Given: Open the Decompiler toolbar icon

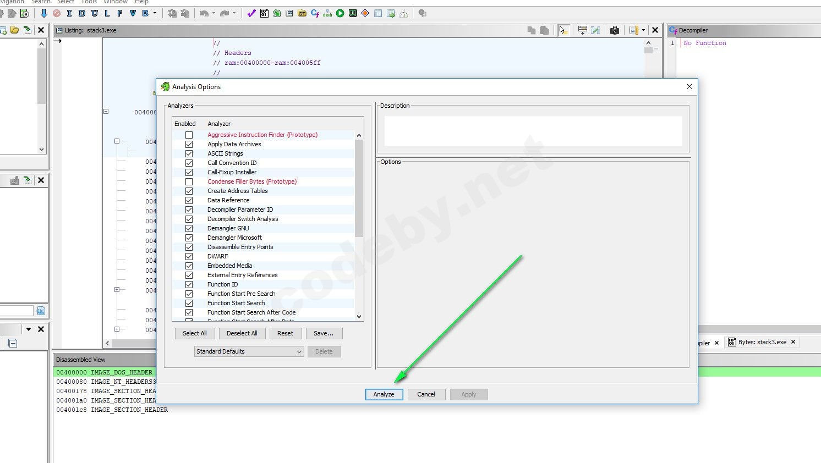Looking at the screenshot, I should tap(315, 13).
